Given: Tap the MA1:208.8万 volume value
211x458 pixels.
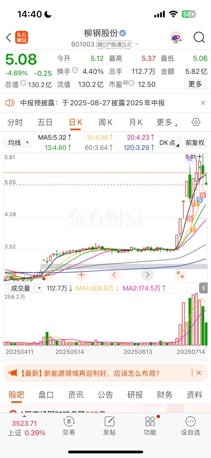Looking at the screenshot, I should (98, 288).
